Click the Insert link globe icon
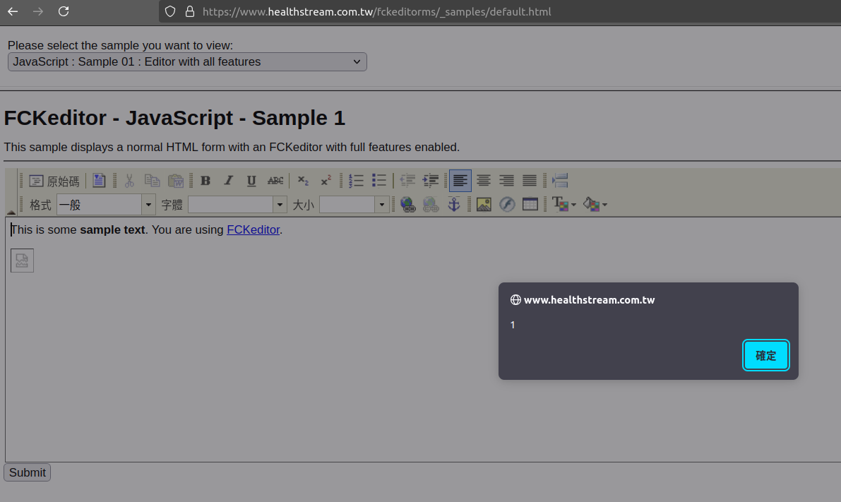The image size is (841, 502). 407,204
